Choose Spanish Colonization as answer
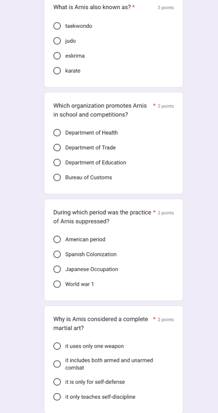The image size is (218, 413). [57, 255]
